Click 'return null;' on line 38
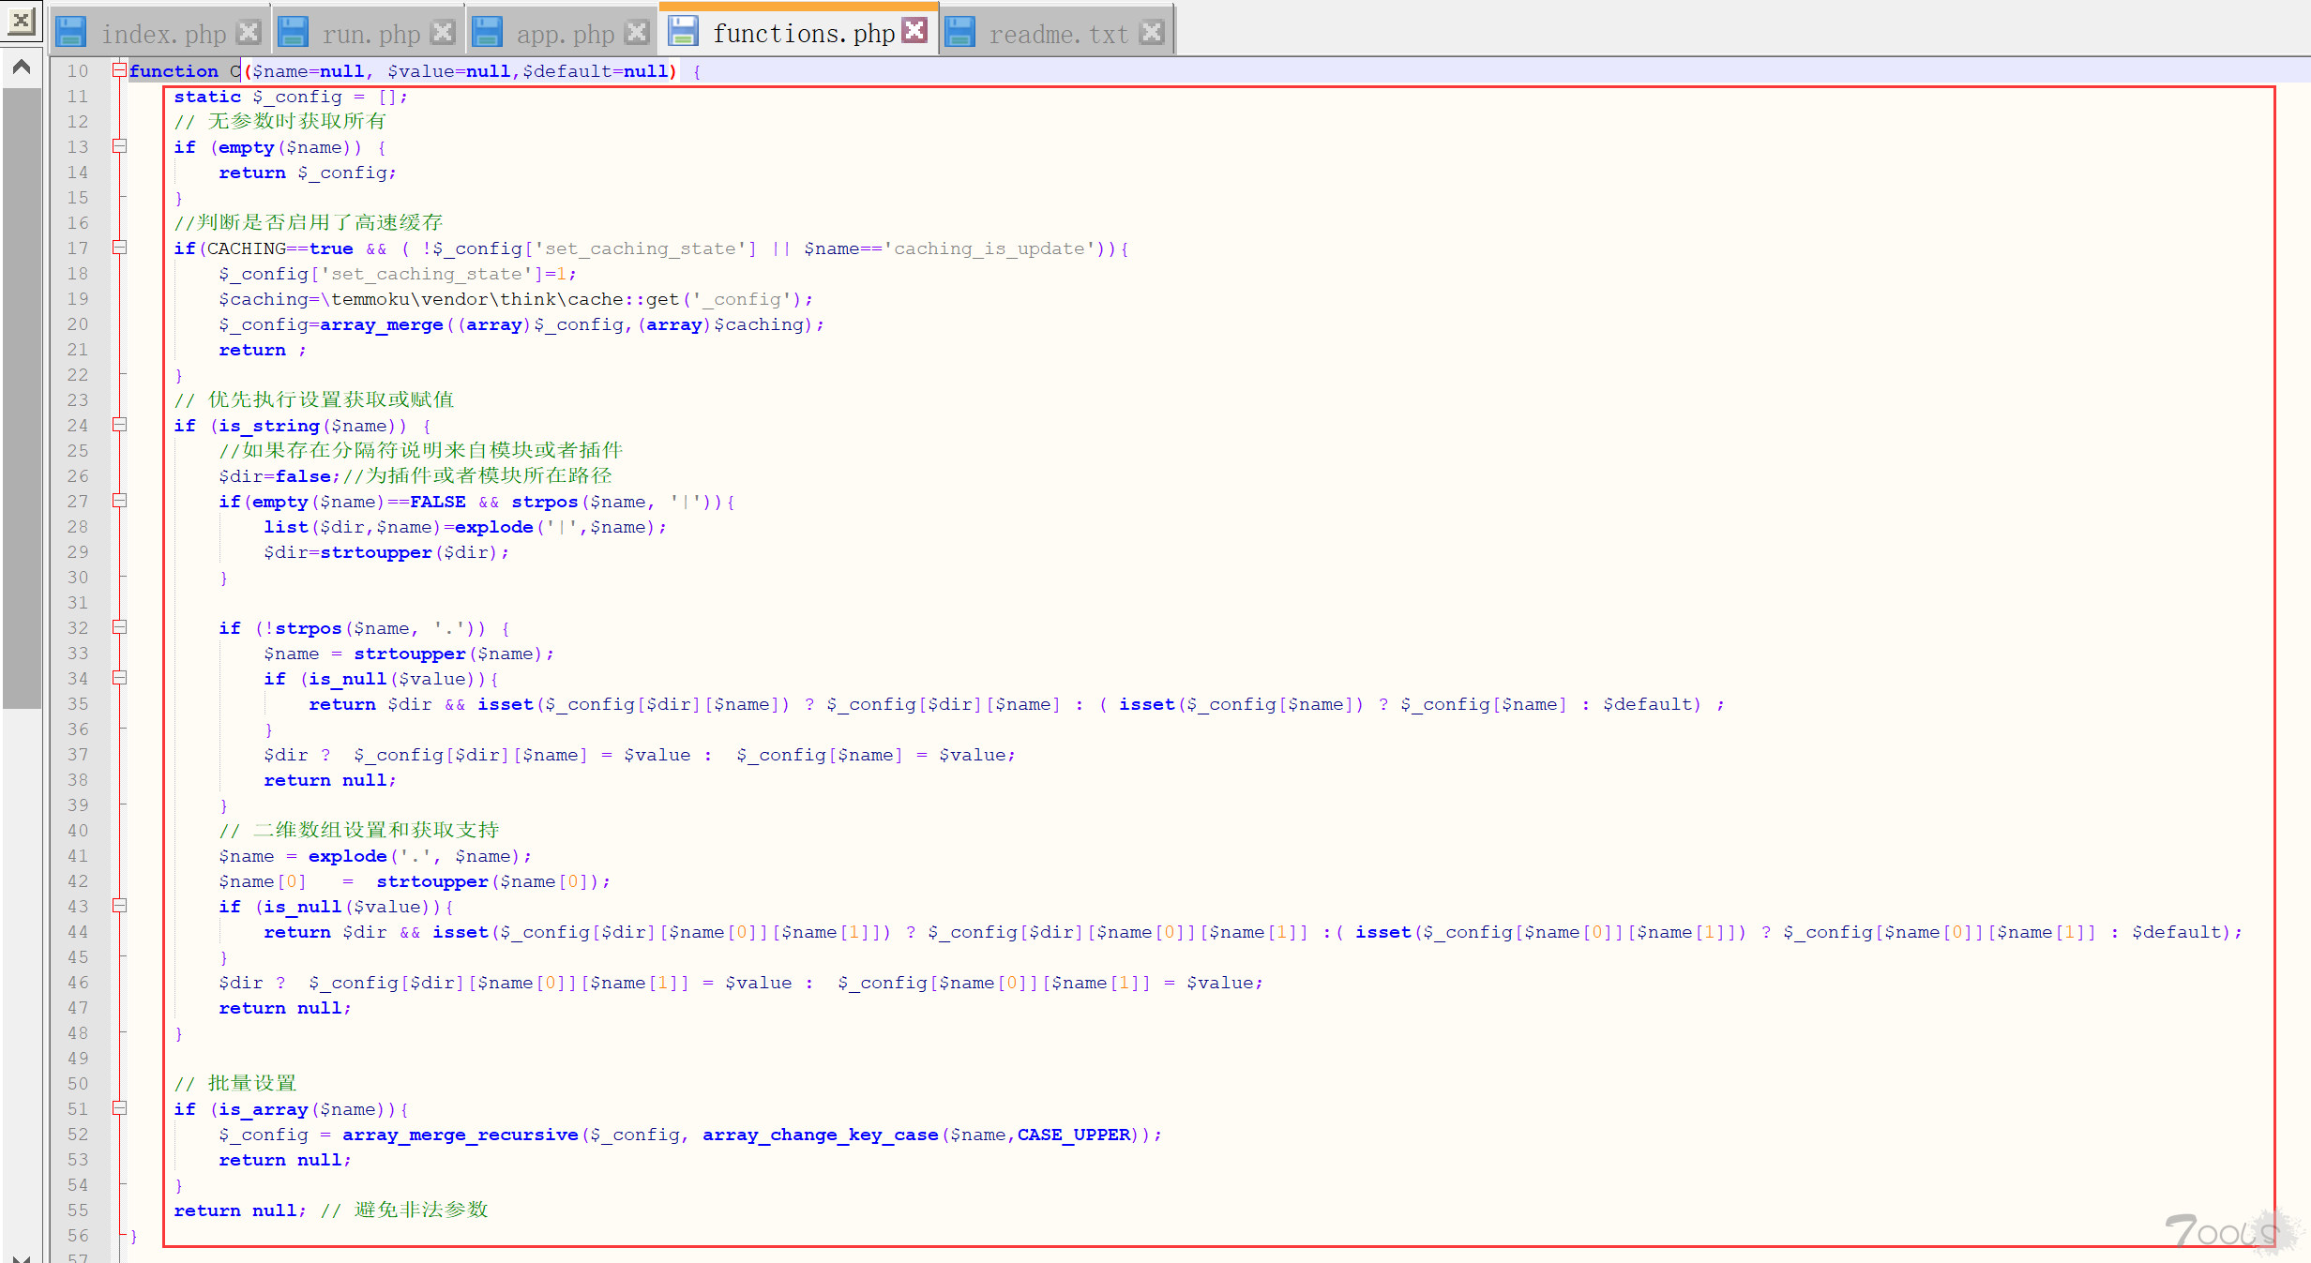Viewport: 2311px width, 1263px height. [330, 780]
